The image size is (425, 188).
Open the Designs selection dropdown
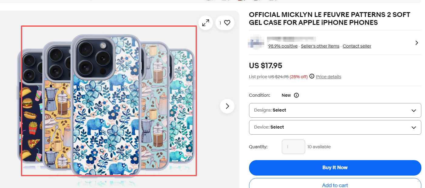[x=335, y=110]
